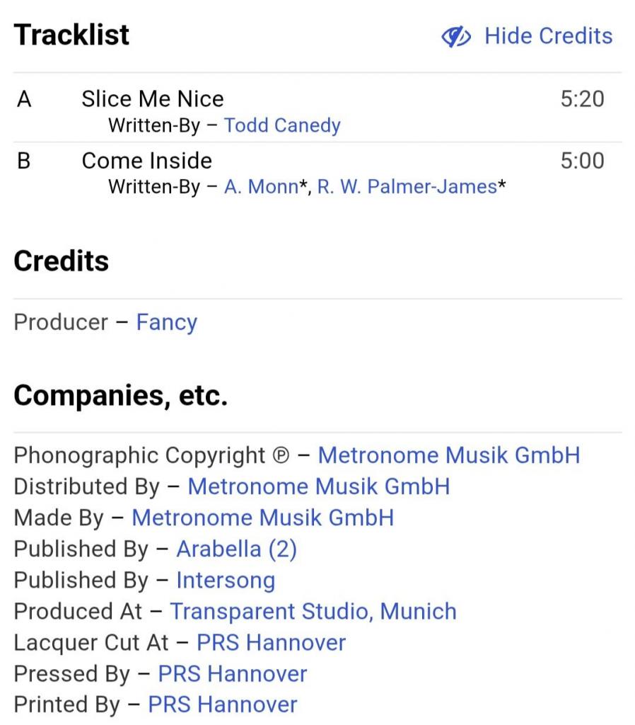The width and height of the screenshot is (635, 725).
Task: Open Todd Canedy writer link
Action: 282,125
